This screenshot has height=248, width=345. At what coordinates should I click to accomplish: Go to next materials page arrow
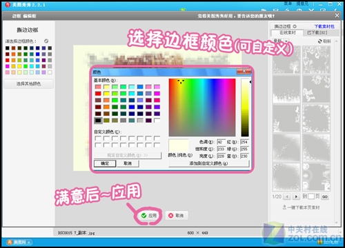click(296, 196)
